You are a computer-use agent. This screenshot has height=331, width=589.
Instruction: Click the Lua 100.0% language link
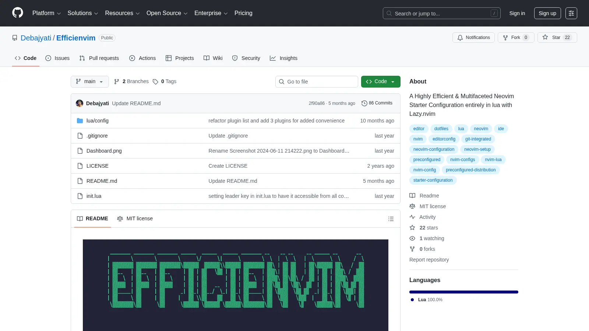click(427, 300)
